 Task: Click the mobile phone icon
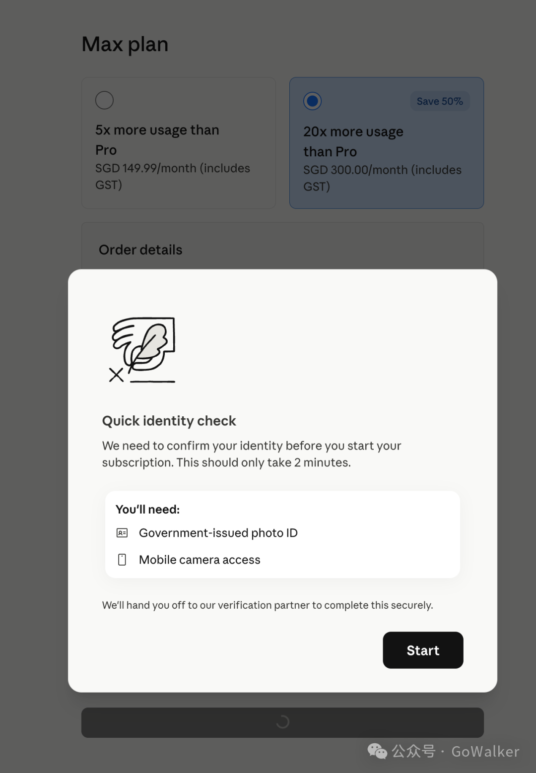click(x=122, y=560)
